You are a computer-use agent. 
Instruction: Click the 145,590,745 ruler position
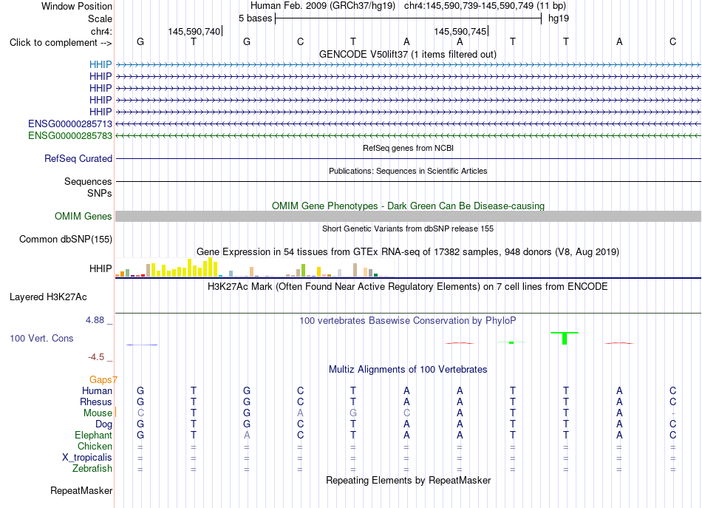(460, 31)
